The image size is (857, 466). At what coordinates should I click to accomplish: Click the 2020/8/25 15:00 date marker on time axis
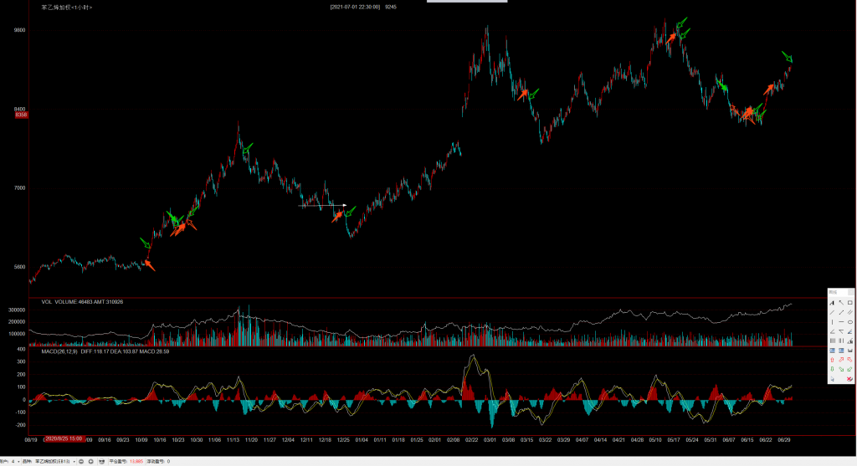tap(63, 438)
